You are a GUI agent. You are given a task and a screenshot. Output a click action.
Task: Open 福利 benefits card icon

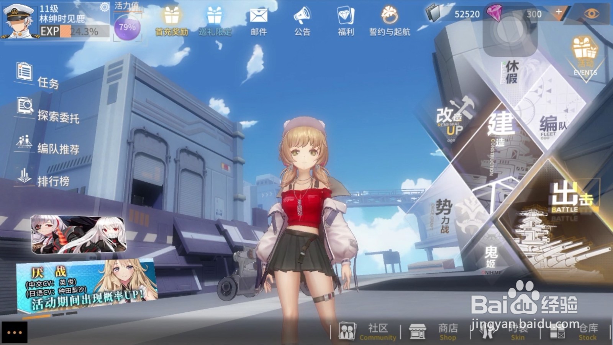[x=346, y=22]
